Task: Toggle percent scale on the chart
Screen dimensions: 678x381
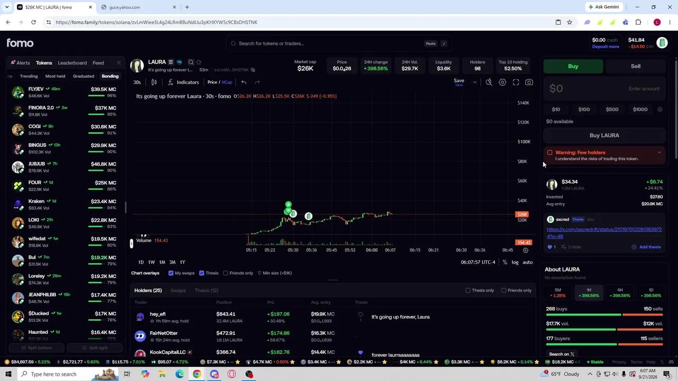Action: (505, 262)
